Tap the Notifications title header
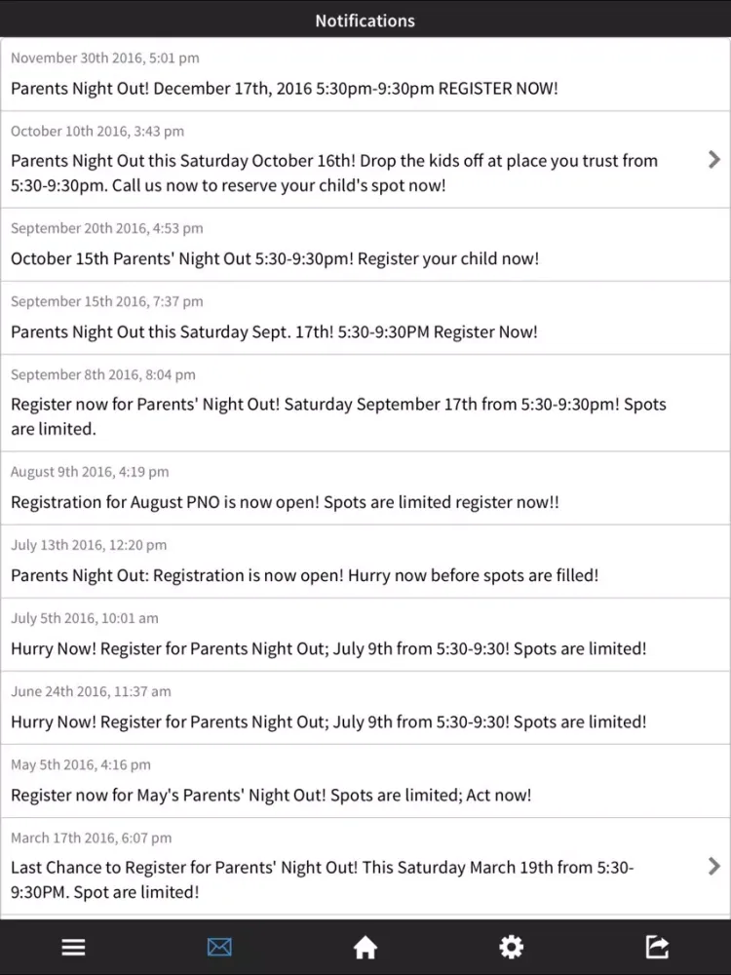 [365, 20]
